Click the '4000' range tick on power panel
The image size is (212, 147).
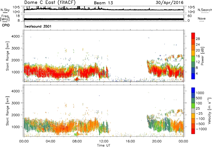16,36
